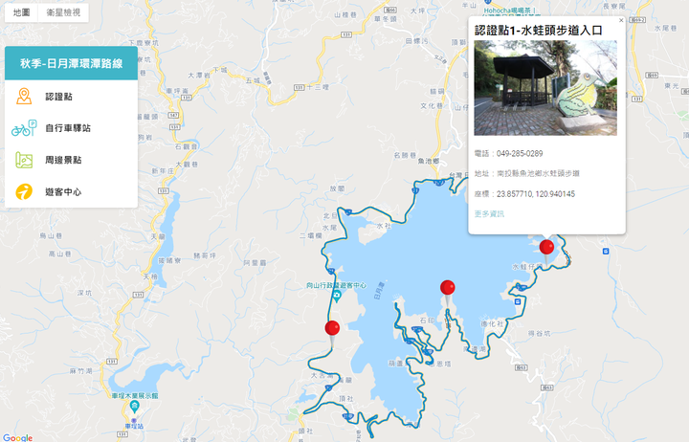Click the green map attractions icon

click(x=24, y=160)
